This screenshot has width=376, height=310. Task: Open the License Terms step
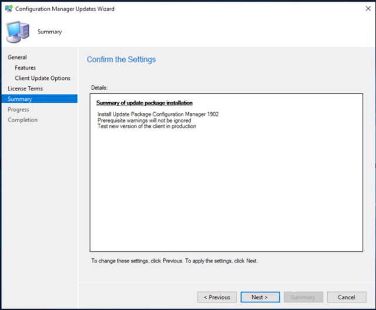(25, 89)
